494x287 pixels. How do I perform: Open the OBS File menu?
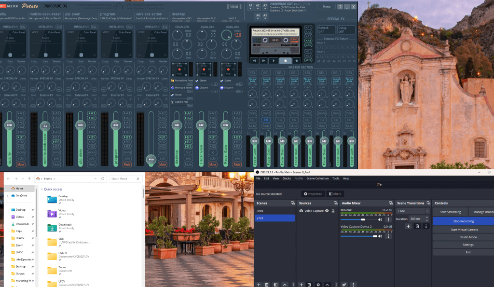click(258, 178)
